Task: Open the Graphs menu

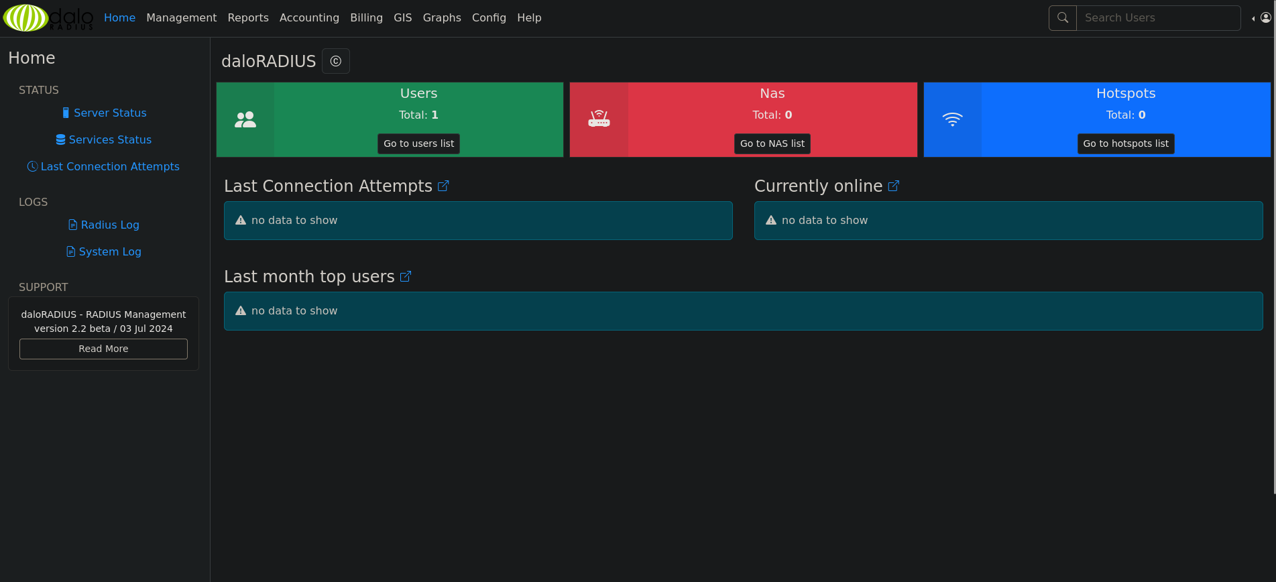Action: 442,18
